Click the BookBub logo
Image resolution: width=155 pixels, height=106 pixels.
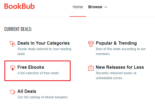pyautogui.click(x=20, y=6)
